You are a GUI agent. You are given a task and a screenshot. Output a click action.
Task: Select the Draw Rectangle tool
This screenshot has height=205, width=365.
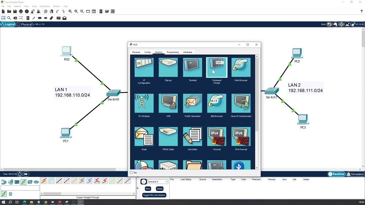pyautogui.click(x=40, y=18)
